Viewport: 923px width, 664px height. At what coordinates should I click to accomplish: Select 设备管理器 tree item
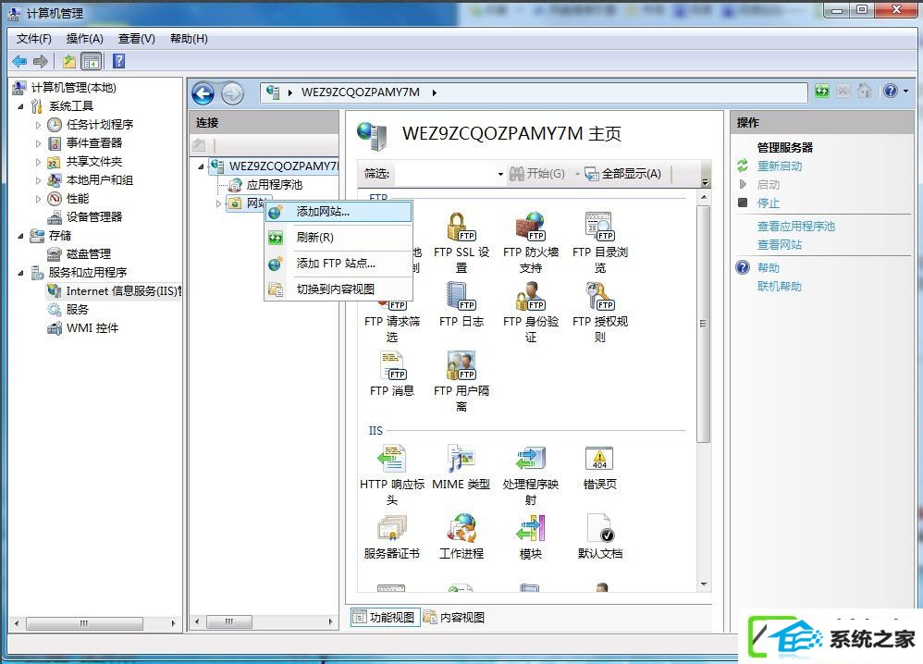click(94, 217)
